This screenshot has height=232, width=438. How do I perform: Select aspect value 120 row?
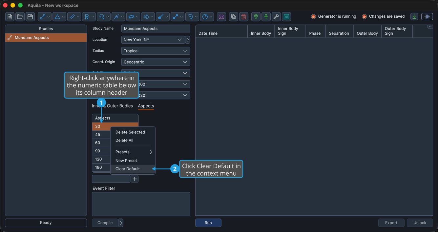click(101, 159)
